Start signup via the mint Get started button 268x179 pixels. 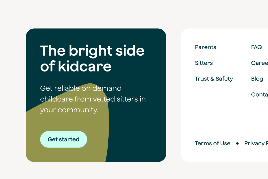click(63, 139)
